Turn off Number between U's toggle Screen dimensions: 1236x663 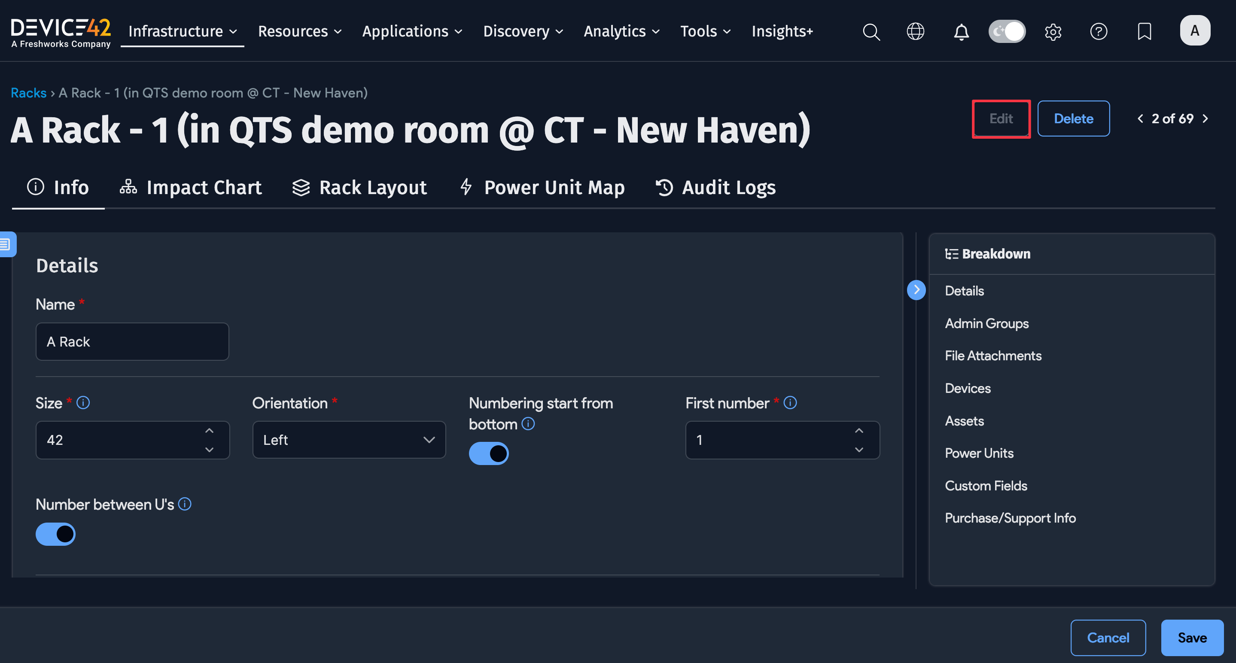56,534
